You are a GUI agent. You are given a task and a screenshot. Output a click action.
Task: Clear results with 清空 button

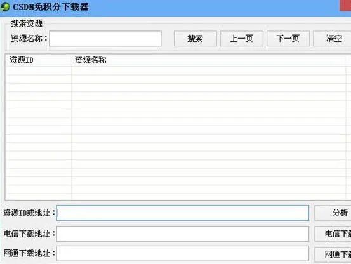pyautogui.click(x=332, y=39)
